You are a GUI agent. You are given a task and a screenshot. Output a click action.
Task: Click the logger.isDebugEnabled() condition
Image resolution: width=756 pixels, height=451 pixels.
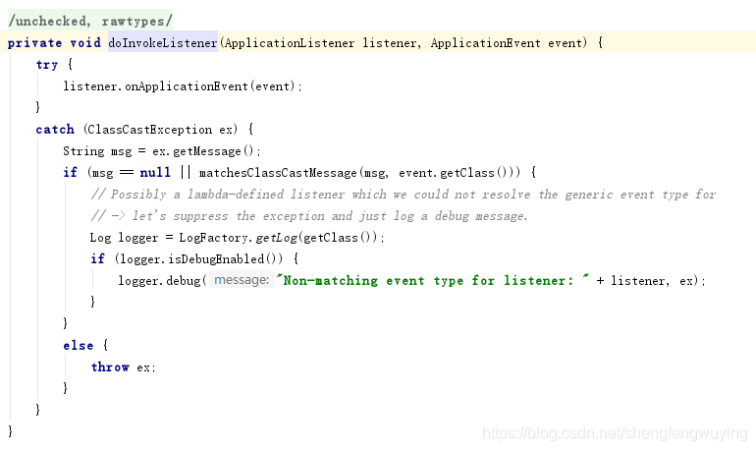[201, 259]
